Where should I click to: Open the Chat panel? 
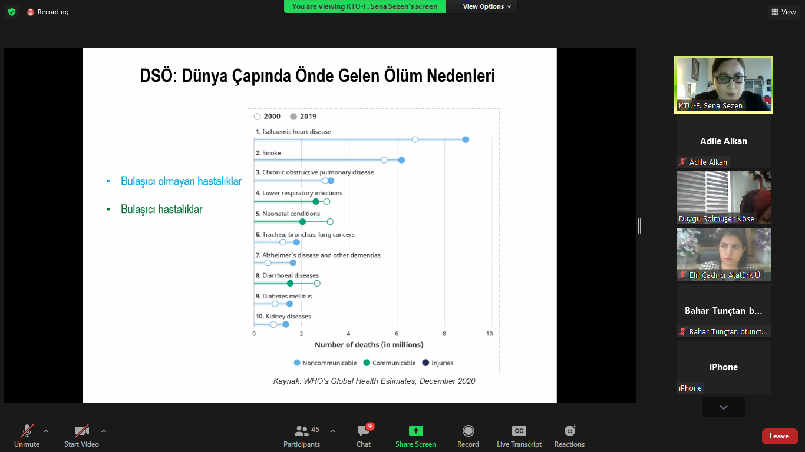(x=364, y=436)
